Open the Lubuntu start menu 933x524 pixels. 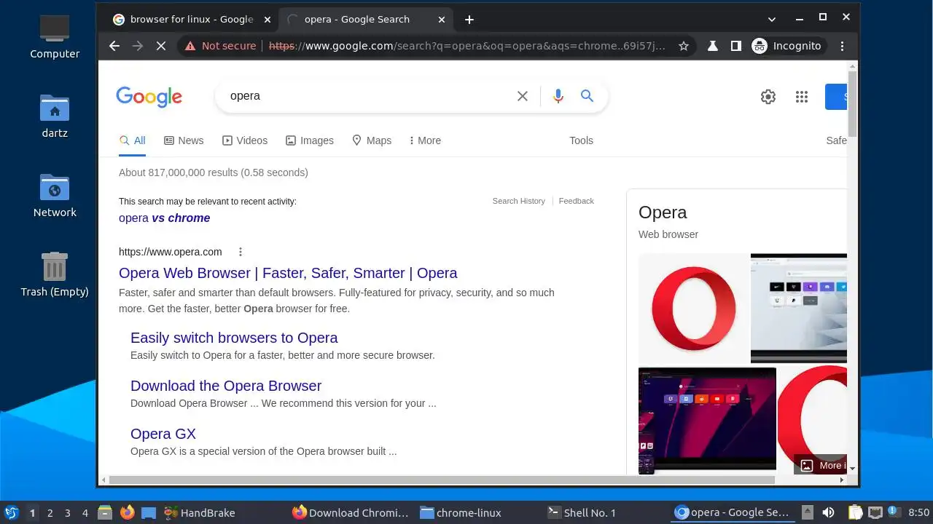pos(11,512)
